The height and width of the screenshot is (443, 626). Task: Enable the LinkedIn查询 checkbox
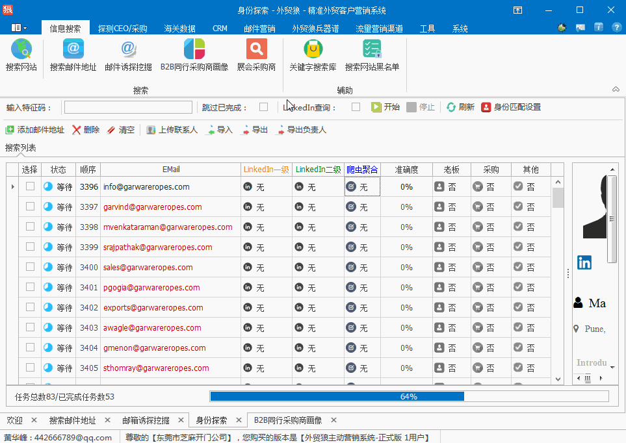click(x=356, y=107)
